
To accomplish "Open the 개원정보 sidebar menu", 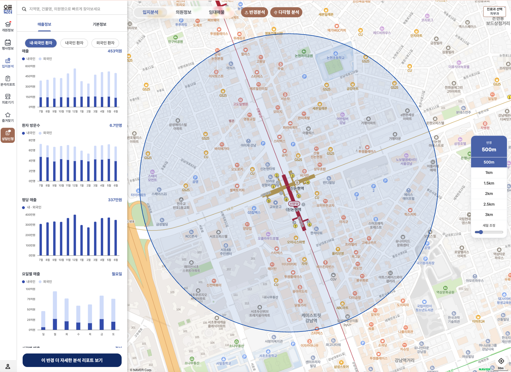I will coord(8,26).
